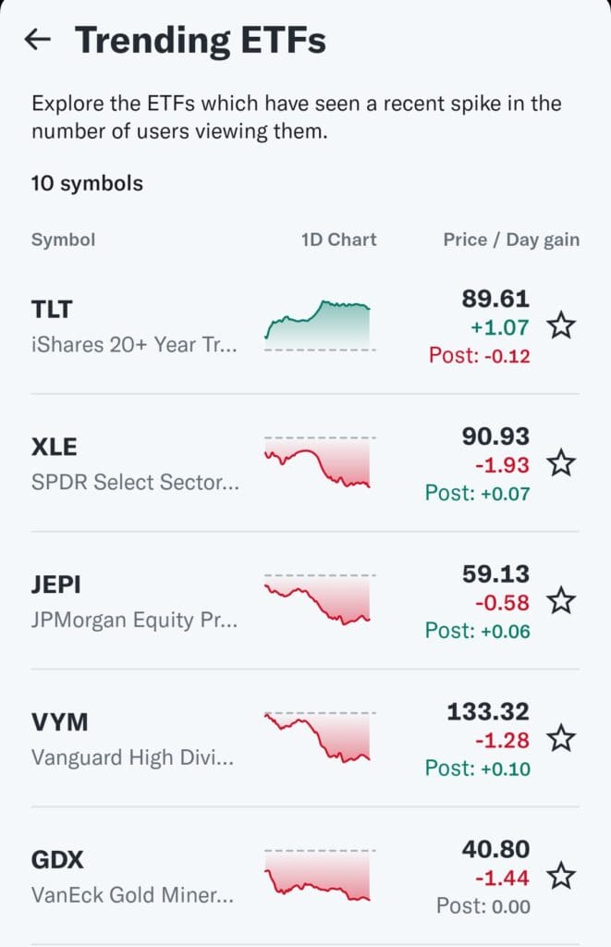The image size is (611, 947).
Task: Open the JEPI mini chart
Action: click(319, 599)
